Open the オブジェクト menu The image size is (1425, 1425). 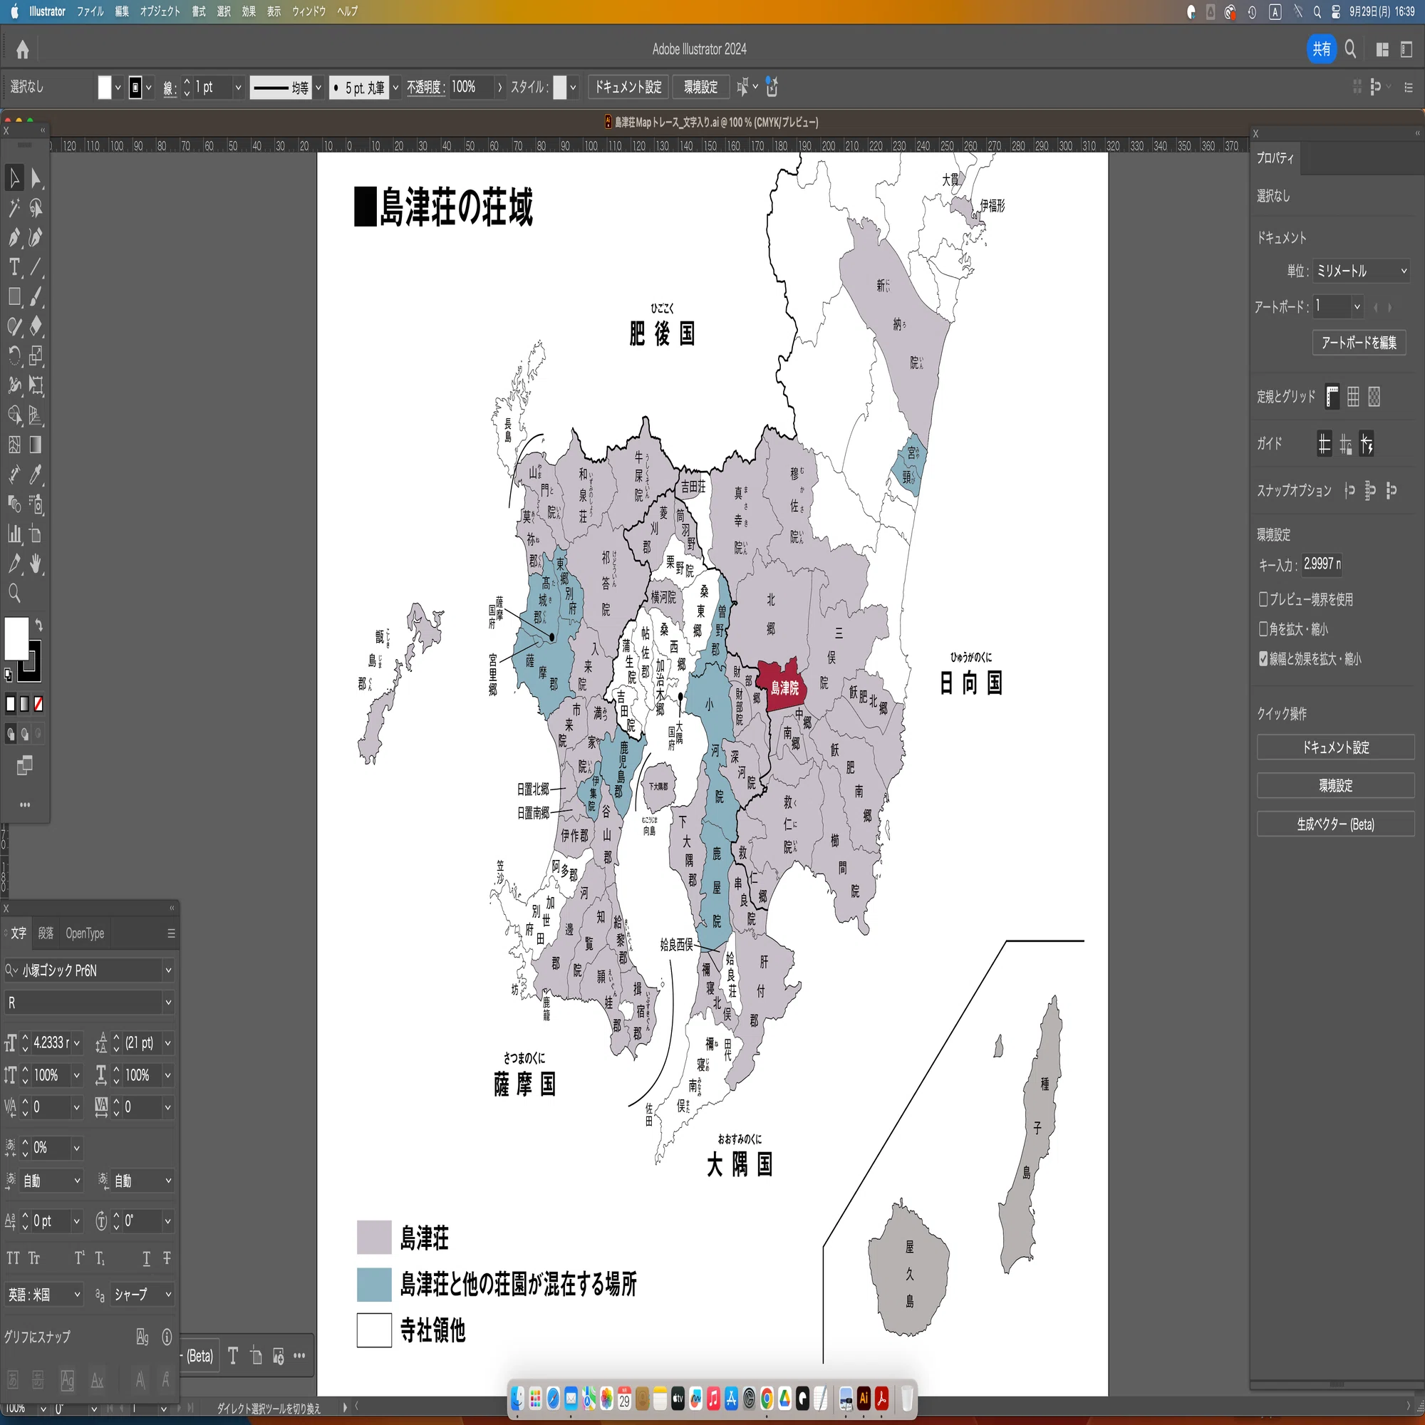click(x=160, y=12)
